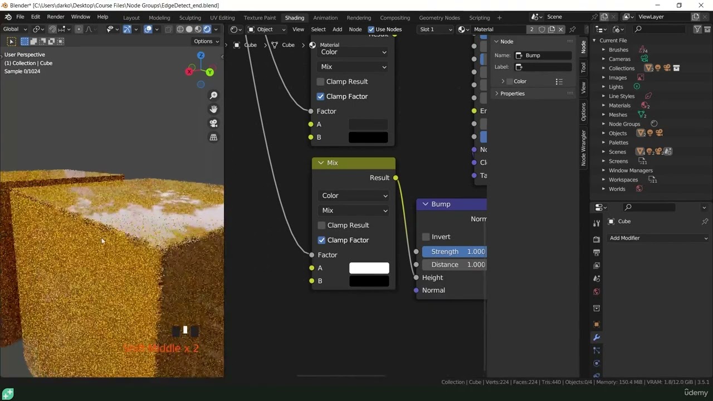This screenshot has width=713, height=401.
Task: Open Output properties printer icon
Action: 597,252
